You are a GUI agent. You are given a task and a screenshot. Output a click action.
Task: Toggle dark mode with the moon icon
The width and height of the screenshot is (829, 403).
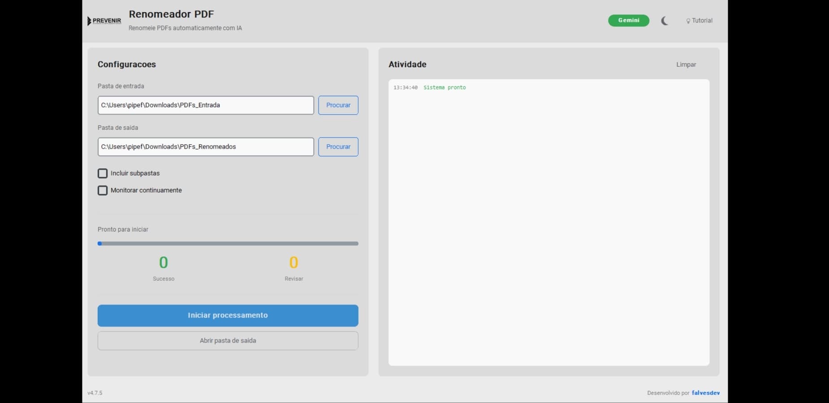[x=664, y=21]
